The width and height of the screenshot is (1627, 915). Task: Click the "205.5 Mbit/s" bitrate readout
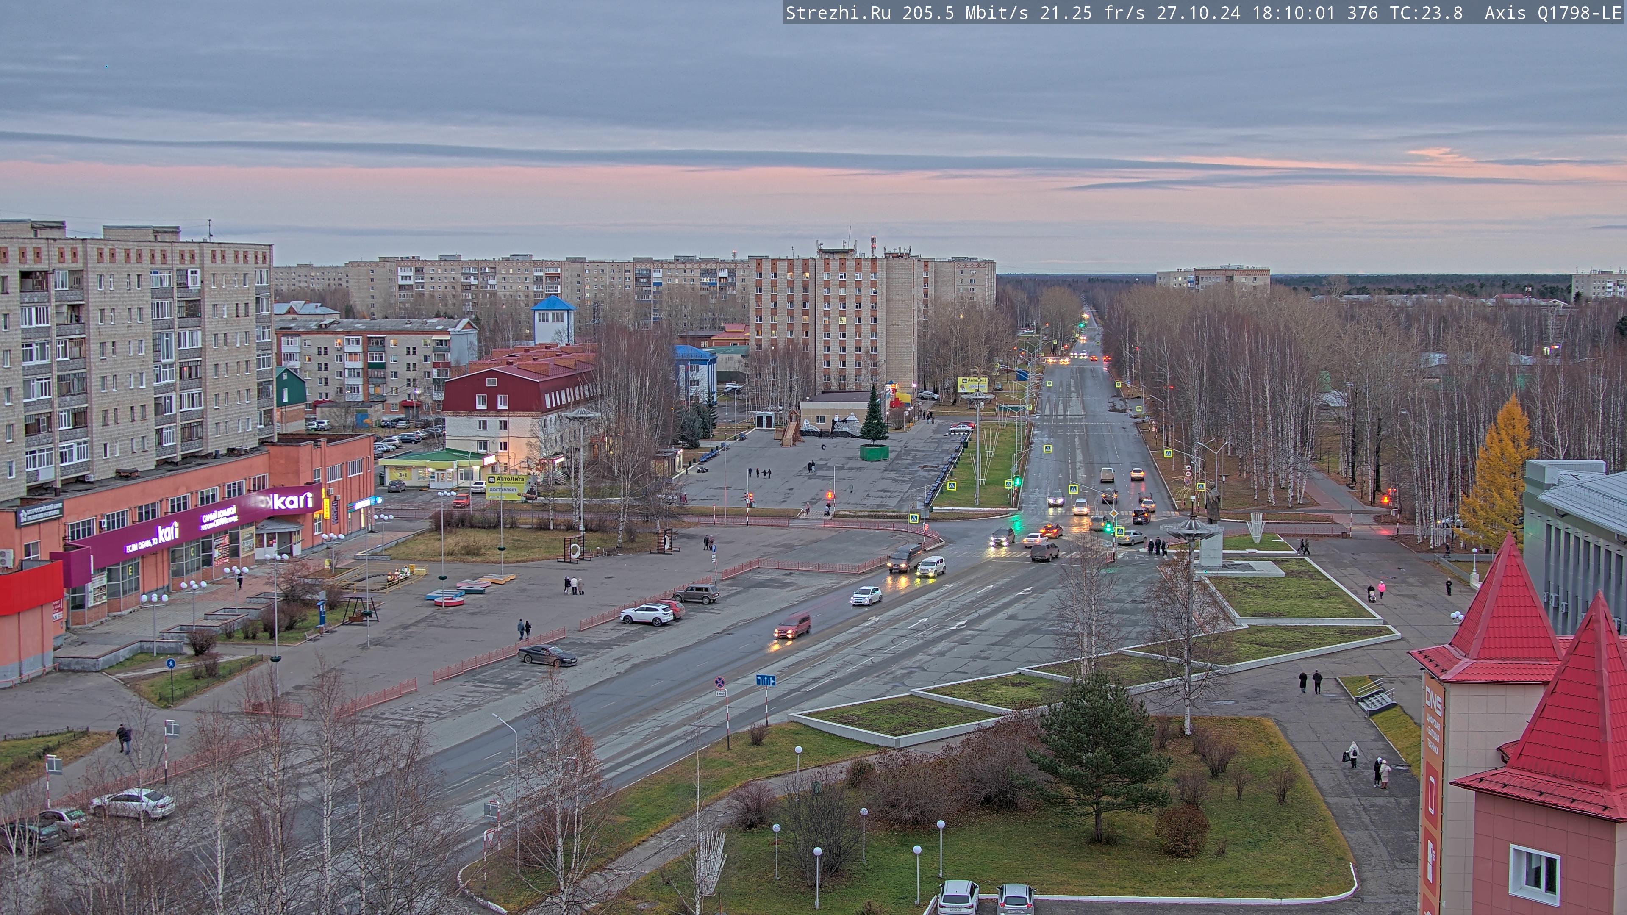tap(965, 13)
